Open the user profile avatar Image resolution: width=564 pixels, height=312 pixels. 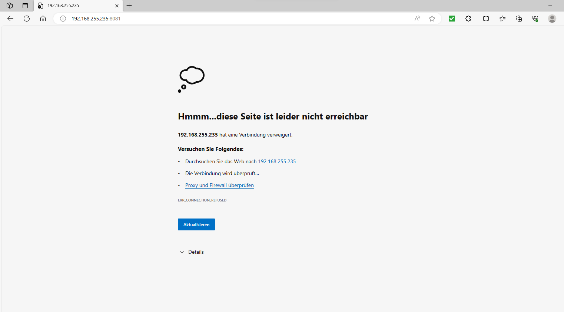[552, 19]
